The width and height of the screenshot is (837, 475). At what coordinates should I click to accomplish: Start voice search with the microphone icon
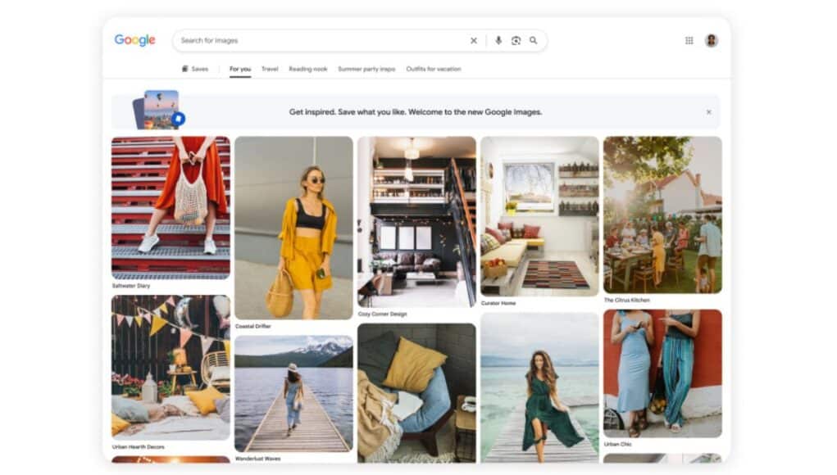498,40
